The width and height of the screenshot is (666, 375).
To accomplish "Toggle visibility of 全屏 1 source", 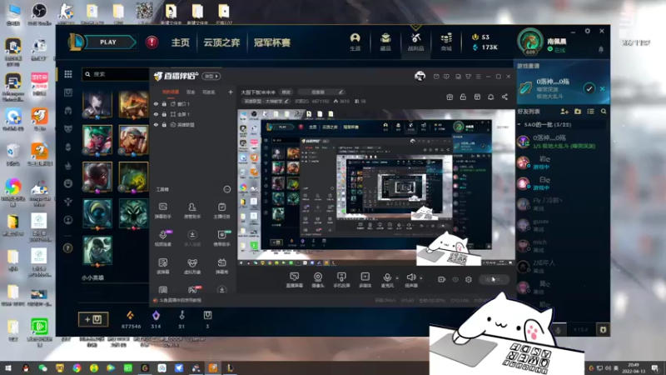I will coord(156,114).
